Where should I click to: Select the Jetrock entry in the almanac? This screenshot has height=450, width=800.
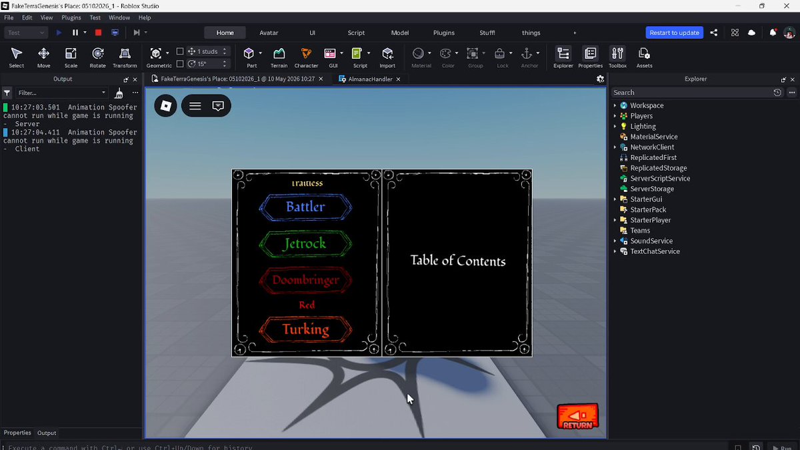pyautogui.click(x=305, y=244)
